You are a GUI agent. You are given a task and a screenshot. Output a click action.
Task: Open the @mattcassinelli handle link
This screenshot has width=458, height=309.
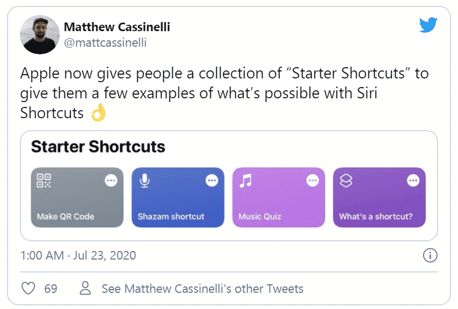click(105, 42)
